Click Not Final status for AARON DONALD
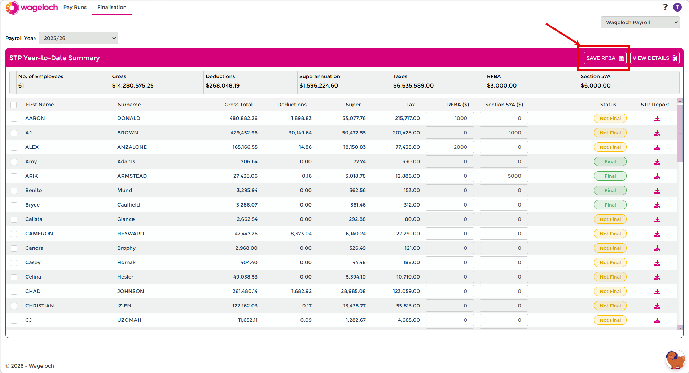Screen dimensions: 689x373 610,118
